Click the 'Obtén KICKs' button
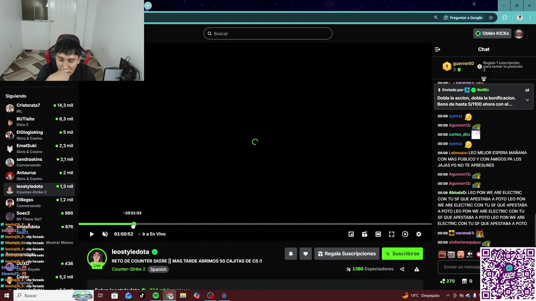This screenshot has width=536, height=301. pos(492,33)
